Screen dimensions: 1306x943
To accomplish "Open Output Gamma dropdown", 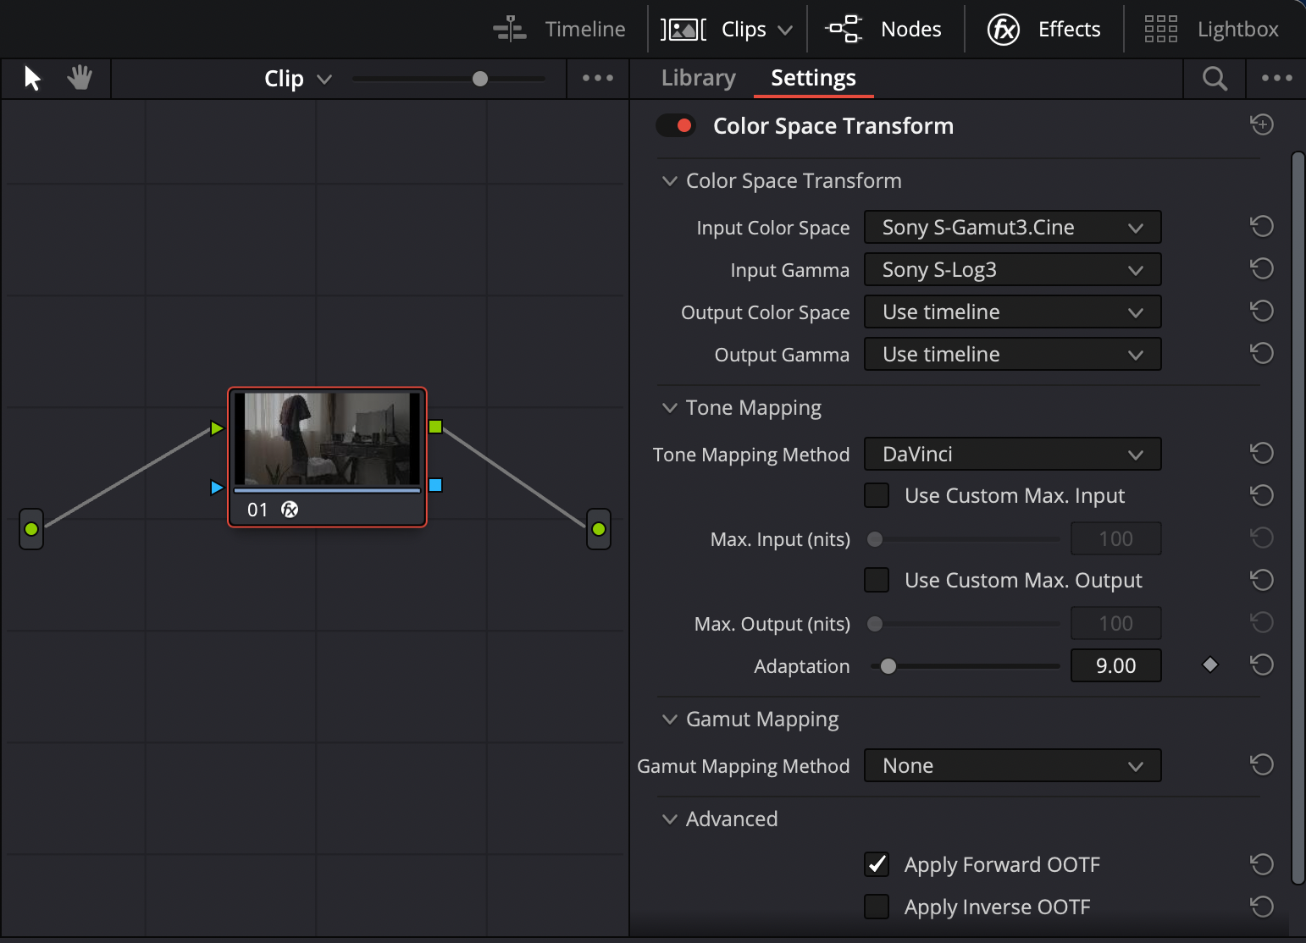I will [x=1012, y=354].
